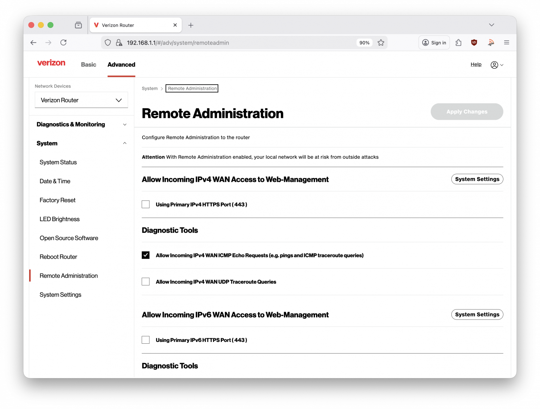Open the Firefox hamburger application menu
The width and height of the screenshot is (540, 409).
506,42
